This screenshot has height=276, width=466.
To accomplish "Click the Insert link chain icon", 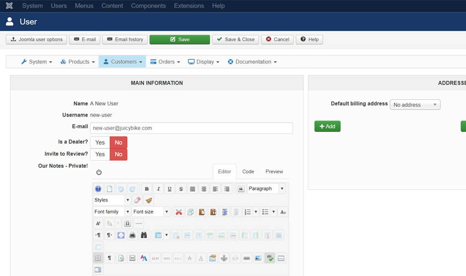I will tap(247, 258).
